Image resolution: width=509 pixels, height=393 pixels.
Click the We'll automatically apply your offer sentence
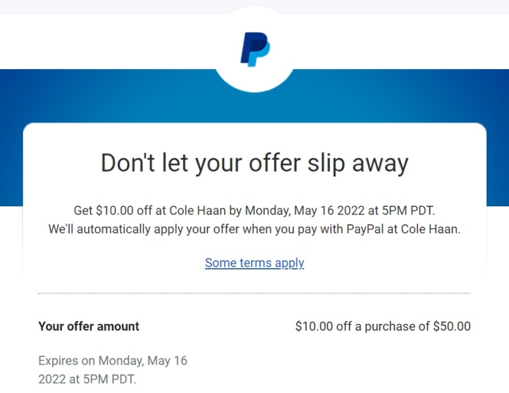pyautogui.click(x=254, y=229)
